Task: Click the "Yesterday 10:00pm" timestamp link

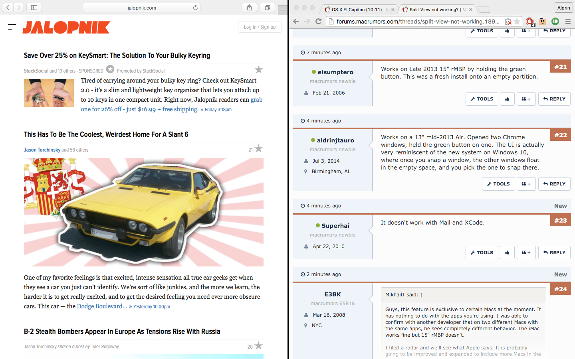Action: point(152,307)
